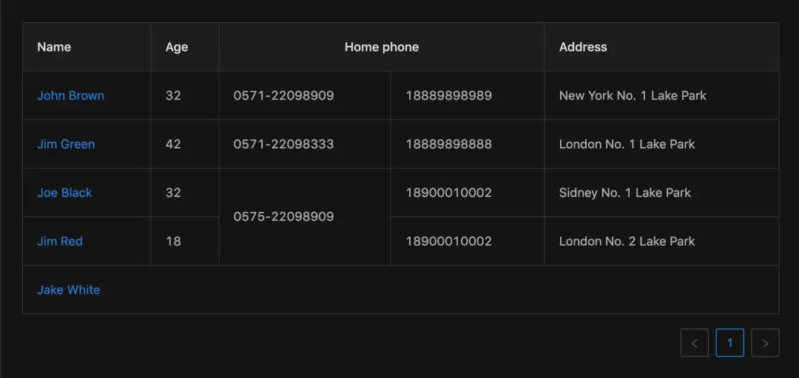
Task: Click the Address column header
Action: pos(583,47)
